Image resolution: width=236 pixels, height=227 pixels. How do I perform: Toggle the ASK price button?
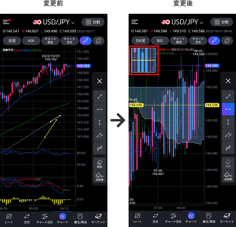coord(31,41)
